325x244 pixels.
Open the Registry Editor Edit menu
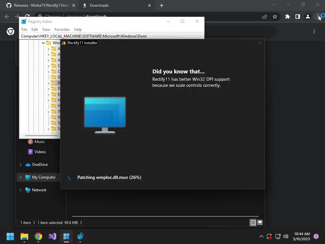click(x=34, y=30)
